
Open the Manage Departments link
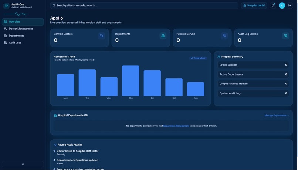pyautogui.click(x=277, y=116)
